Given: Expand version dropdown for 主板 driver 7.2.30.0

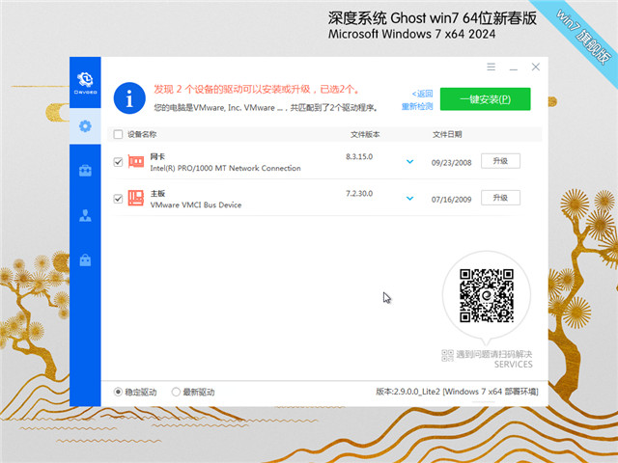Looking at the screenshot, I should click(x=409, y=198).
